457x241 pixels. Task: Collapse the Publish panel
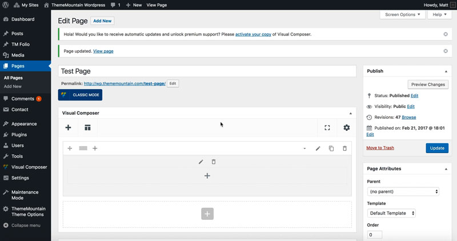(x=446, y=71)
